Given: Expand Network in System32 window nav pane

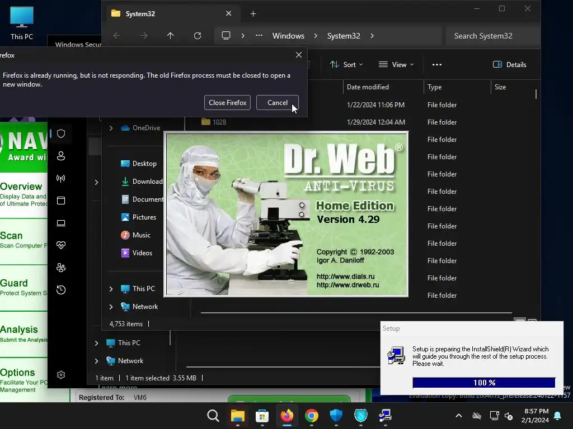Looking at the screenshot, I should (111, 307).
